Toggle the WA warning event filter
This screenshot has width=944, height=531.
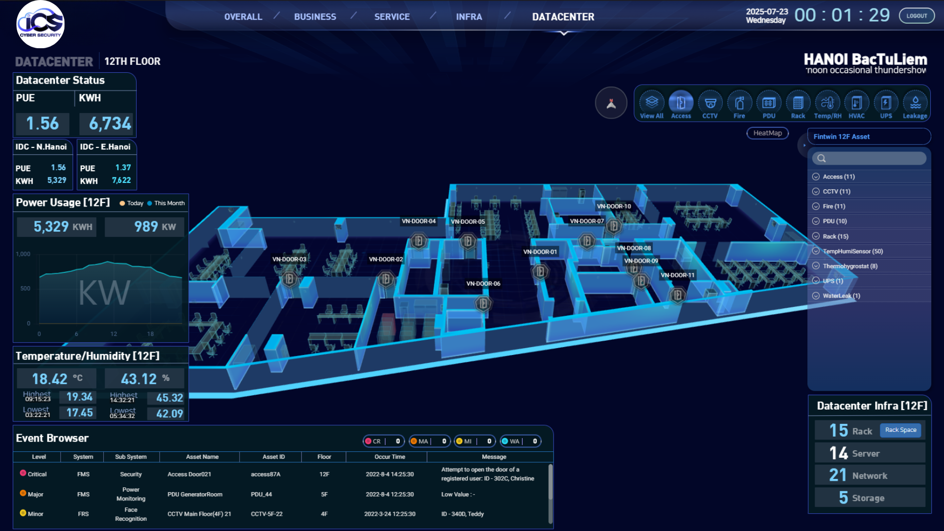[521, 441]
